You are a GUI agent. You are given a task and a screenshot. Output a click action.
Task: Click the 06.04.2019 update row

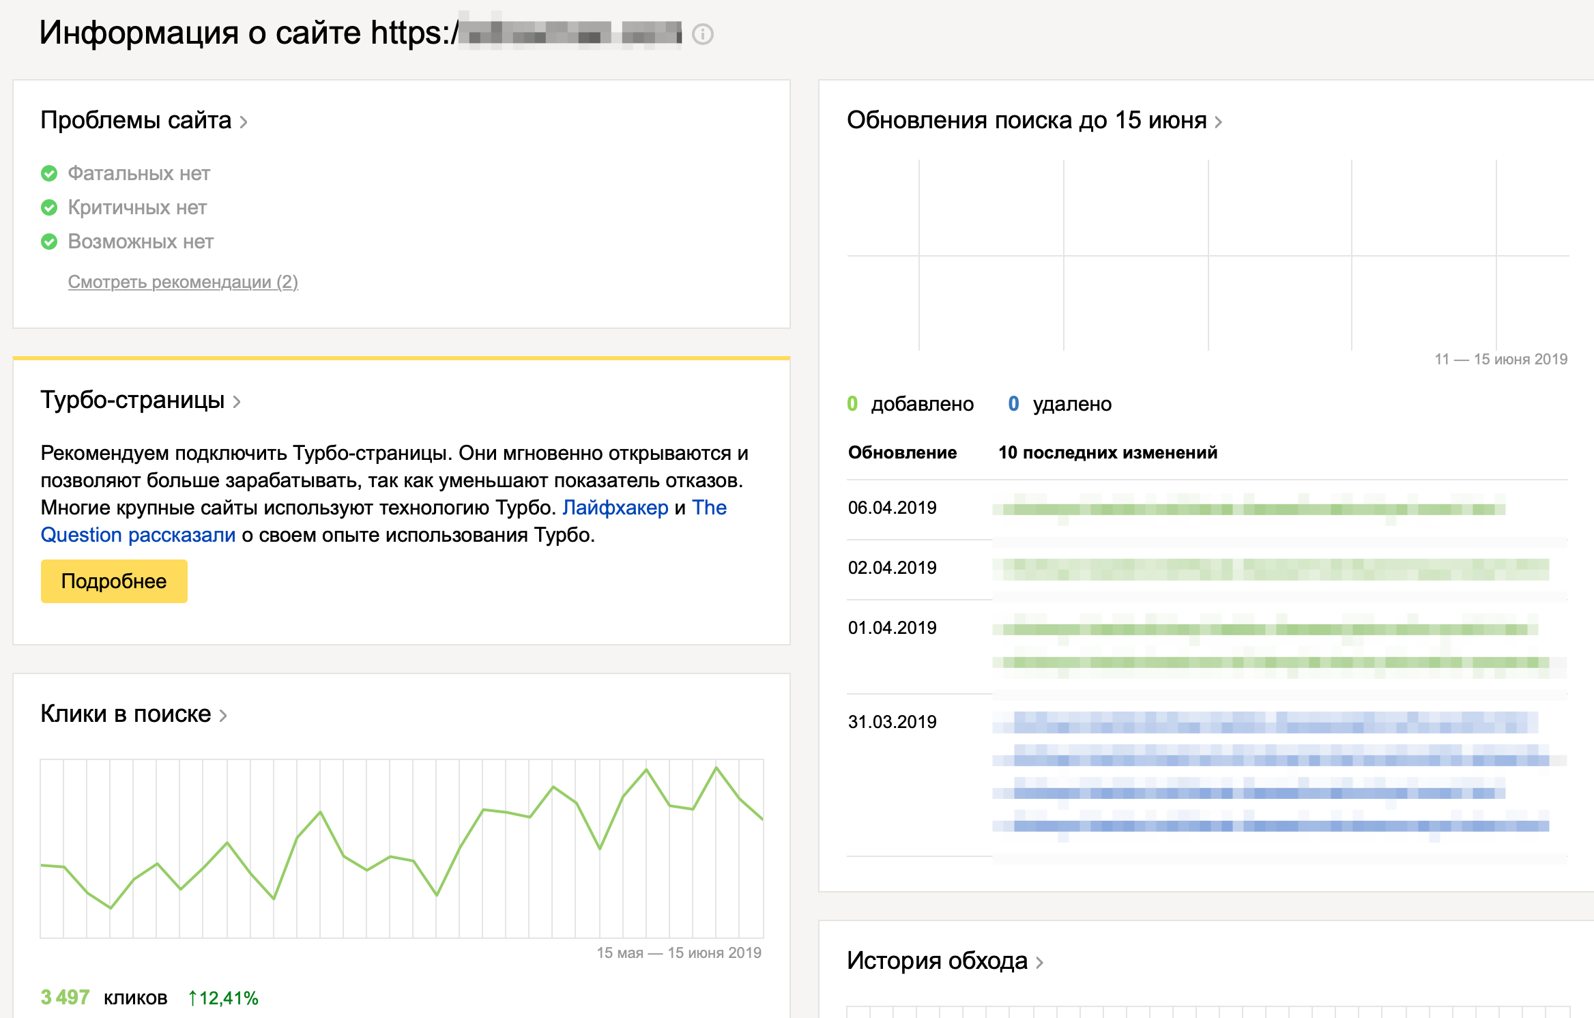(892, 508)
